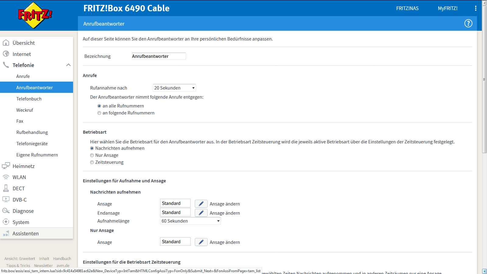The height and width of the screenshot is (274, 487).
Task: Click pencil icon in Nur Ansage section
Action: (201, 242)
